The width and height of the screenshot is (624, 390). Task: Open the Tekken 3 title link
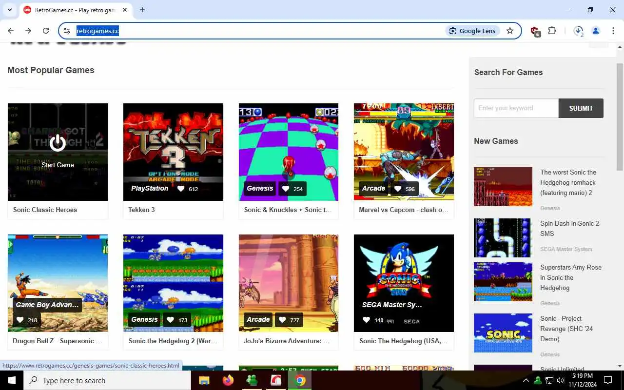141,210
